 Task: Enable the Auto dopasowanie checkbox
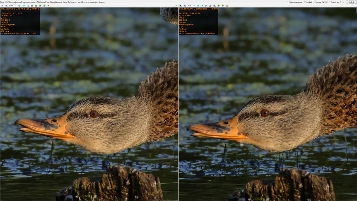289,2
